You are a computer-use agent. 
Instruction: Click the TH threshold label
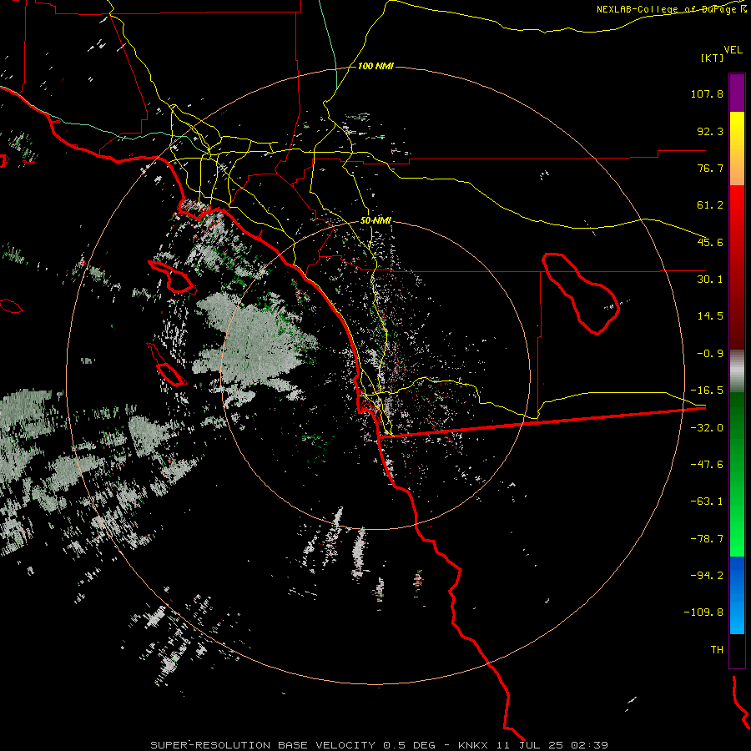tap(717, 650)
